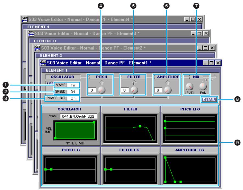Click the FILTER header in the lower panel
Image resolution: width=243 pixels, height=190 pixels.
tap(131, 109)
